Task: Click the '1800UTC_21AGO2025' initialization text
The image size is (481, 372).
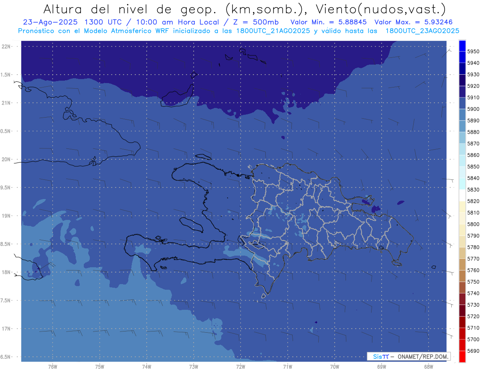Action: click(x=273, y=30)
